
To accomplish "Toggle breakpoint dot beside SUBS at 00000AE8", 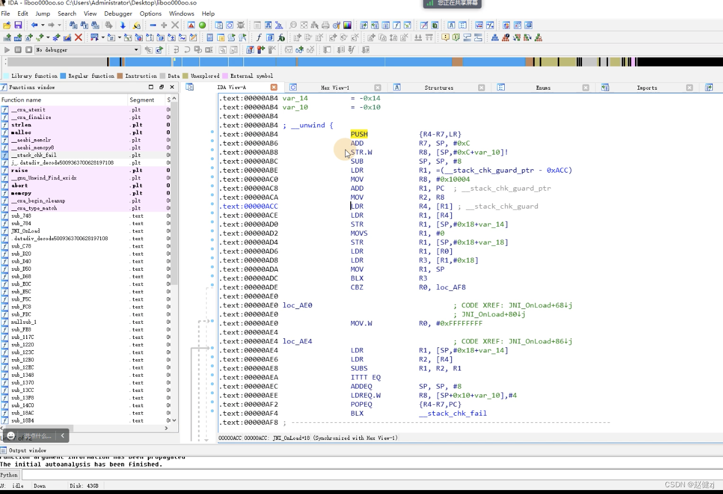I will point(212,367).
